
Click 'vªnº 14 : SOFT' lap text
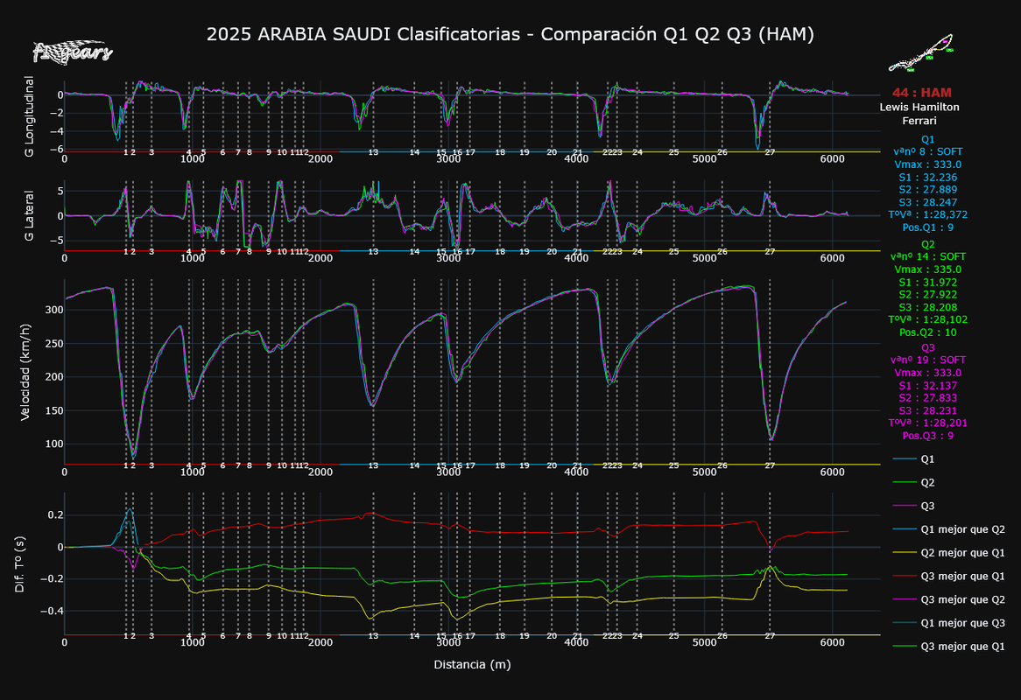(x=928, y=257)
